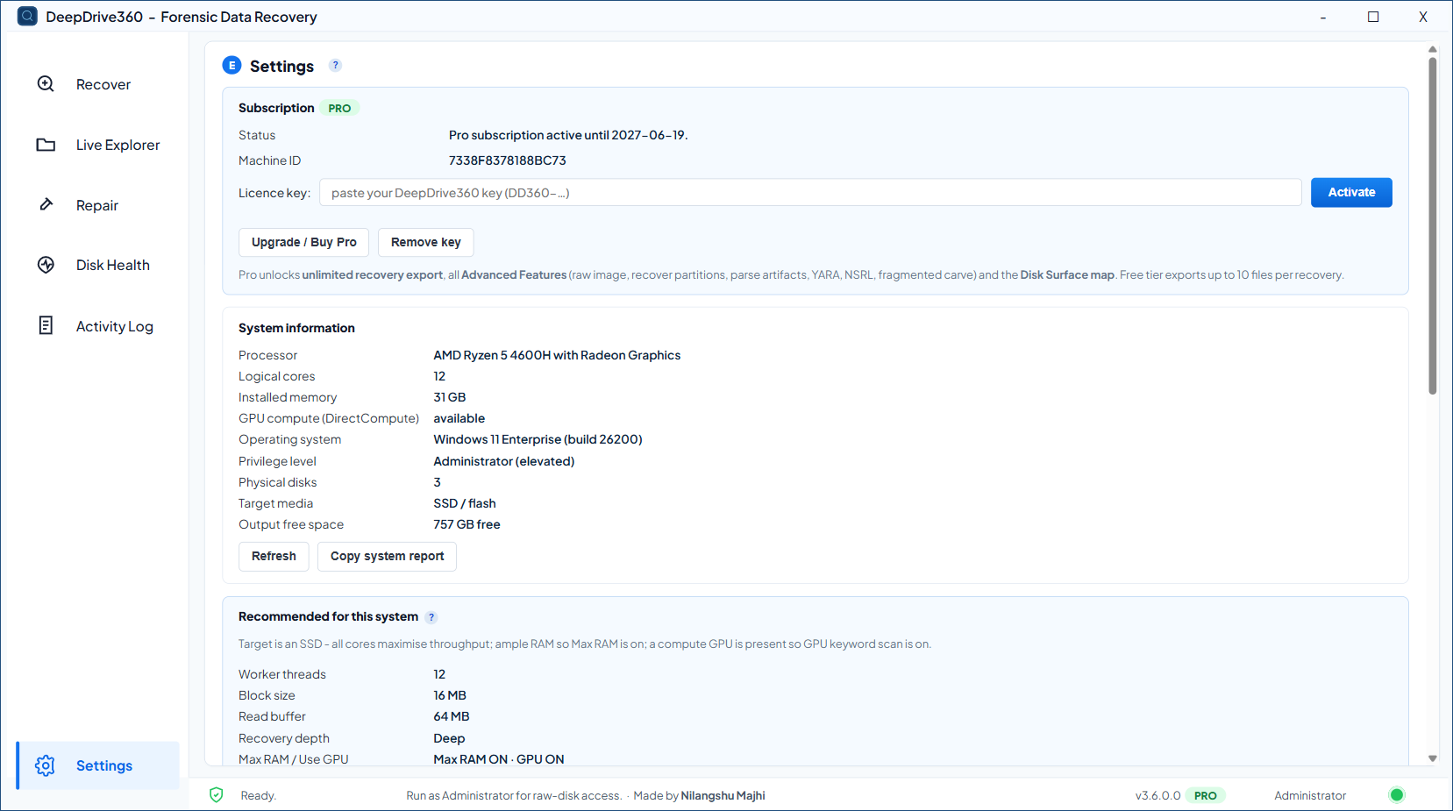Viewport: 1453px width, 811px height.
Task: Click the 16 MB block size value
Action: tap(450, 695)
